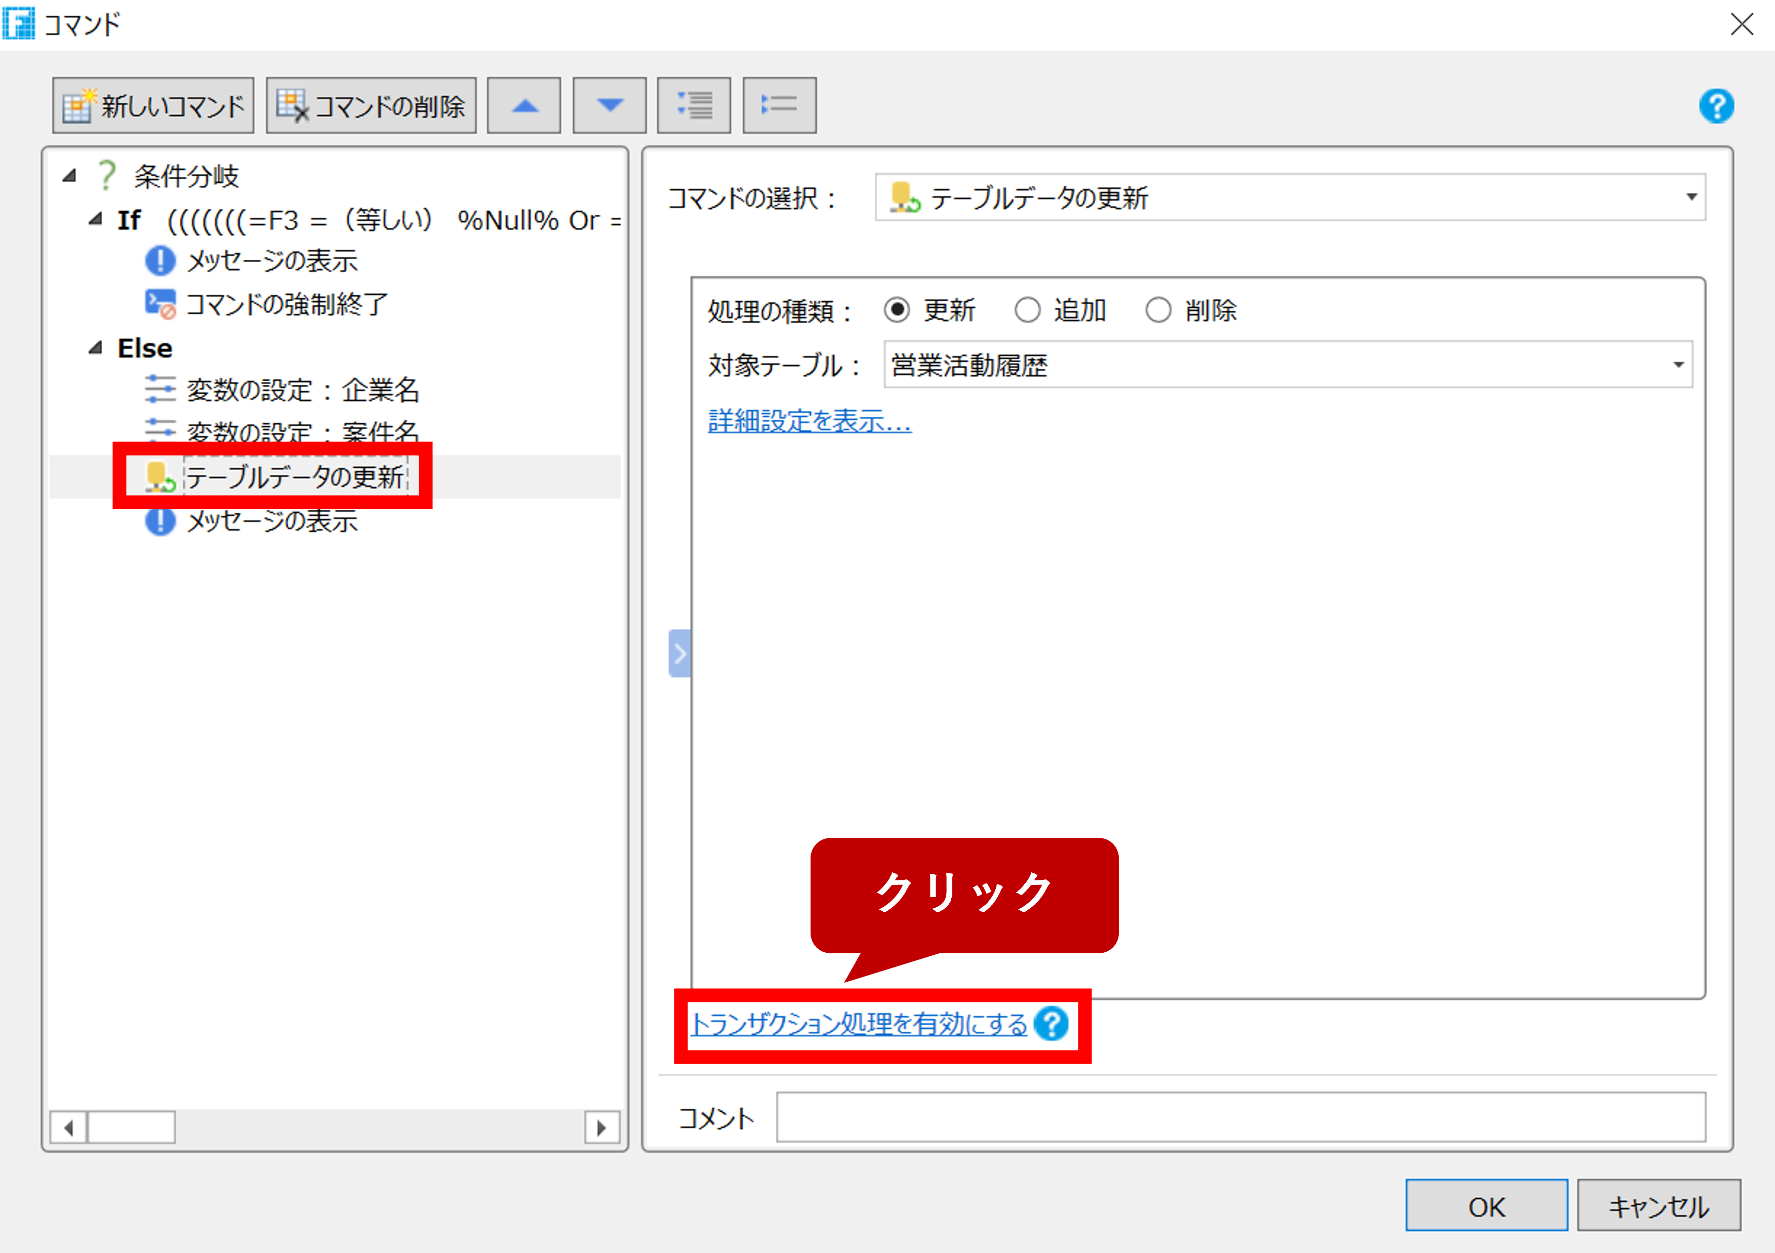1775x1253 pixels.
Task: Click the コマンドの強制終了 icon in tree
Action: pos(160,303)
